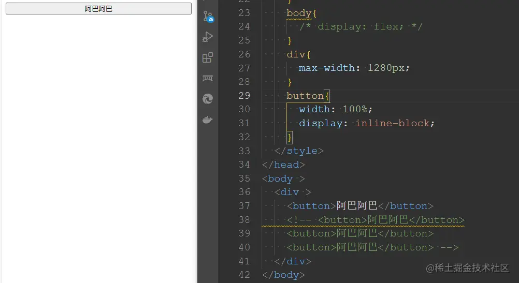Click the opening body tag on line 35

283,178
